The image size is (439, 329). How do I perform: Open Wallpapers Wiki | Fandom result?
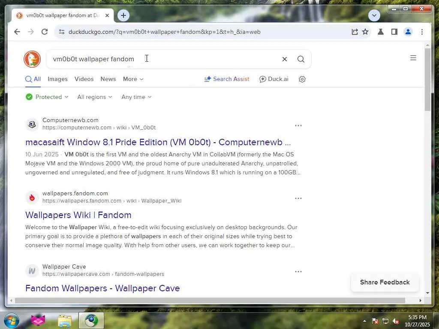click(x=78, y=215)
